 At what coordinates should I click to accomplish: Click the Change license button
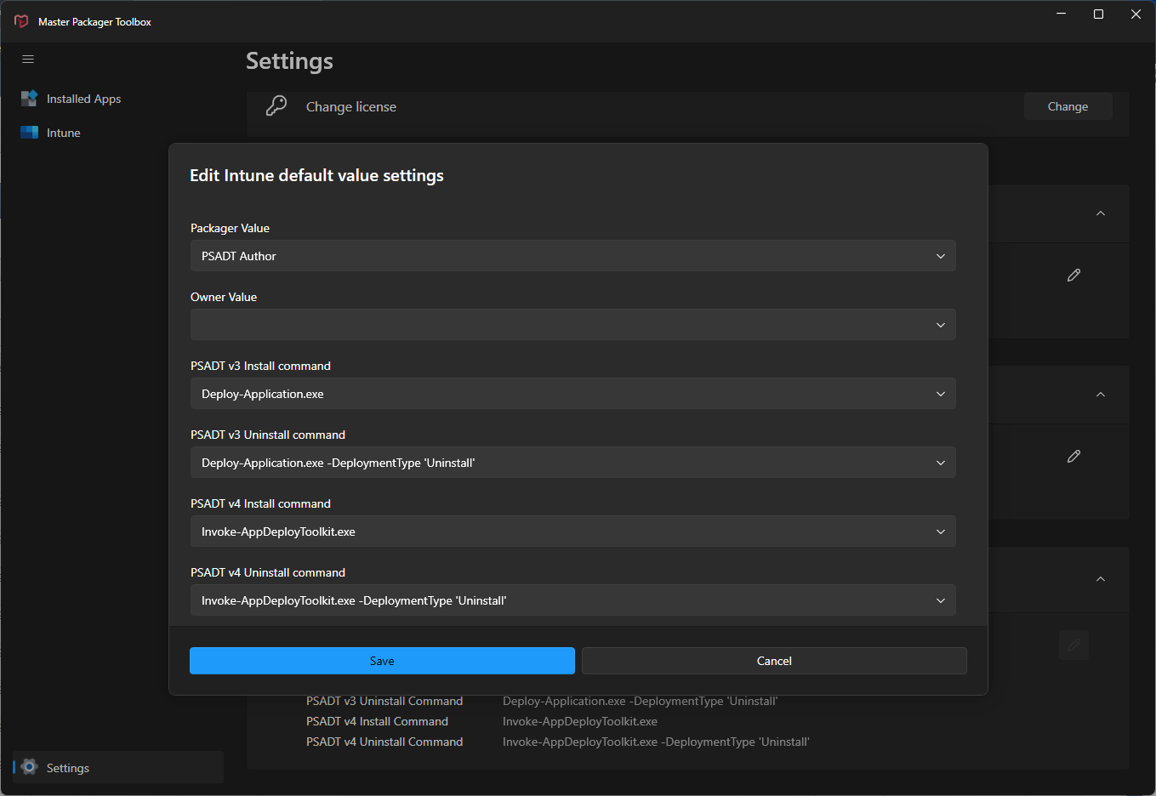click(x=1068, y=106)
